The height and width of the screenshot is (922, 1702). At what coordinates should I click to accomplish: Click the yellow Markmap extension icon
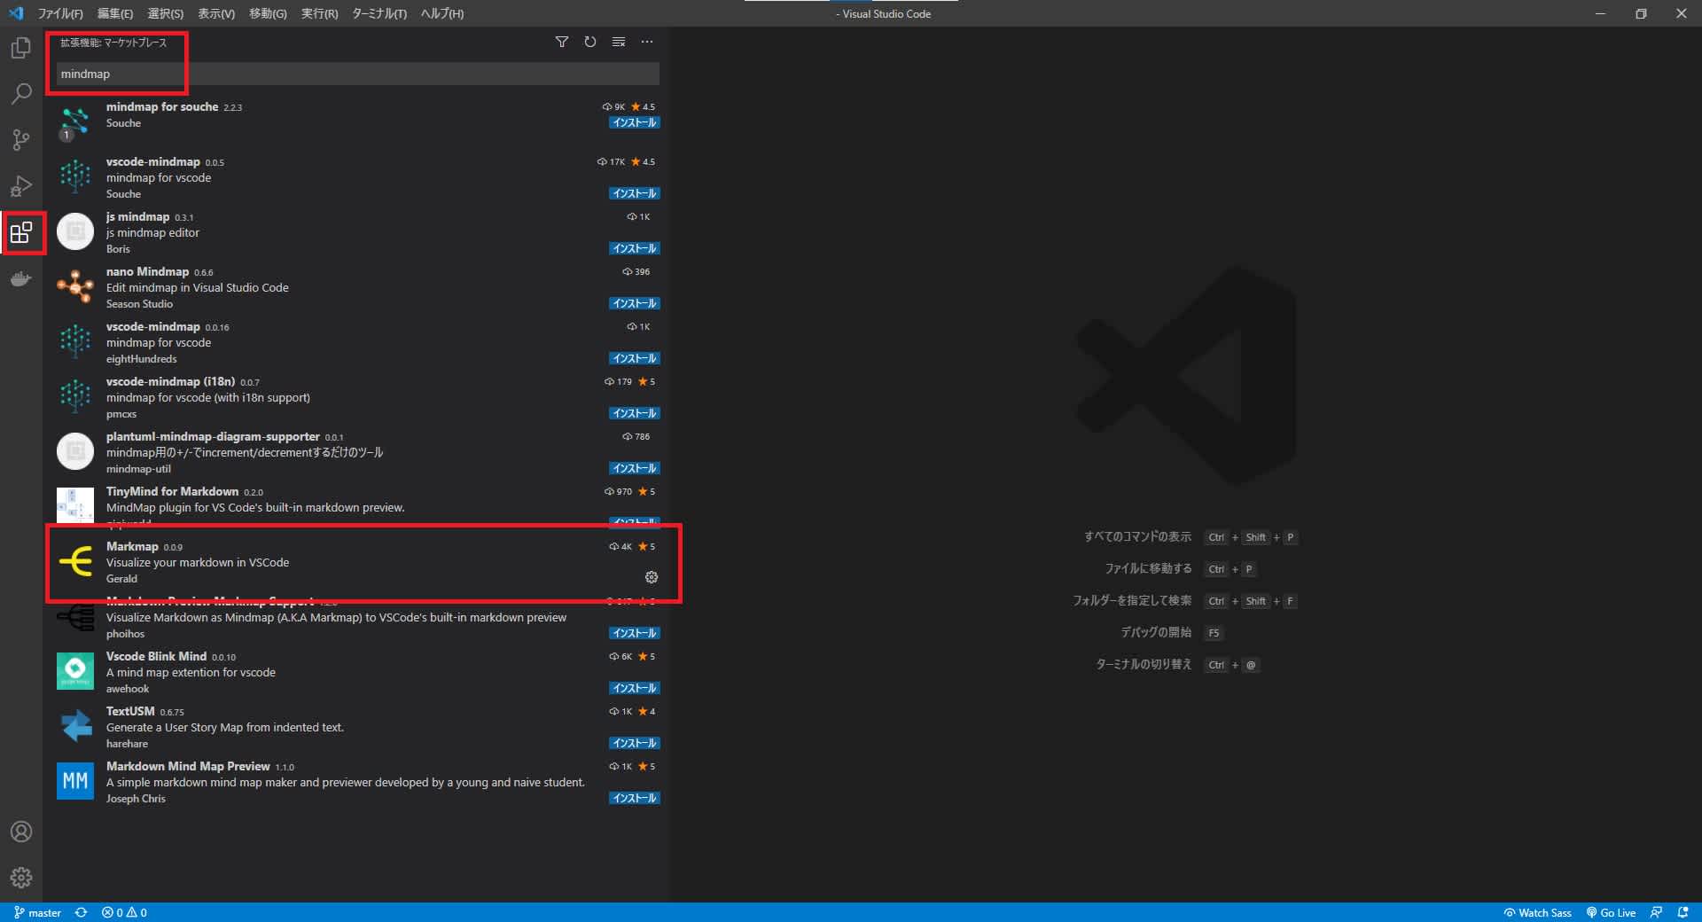coord(75,561)
